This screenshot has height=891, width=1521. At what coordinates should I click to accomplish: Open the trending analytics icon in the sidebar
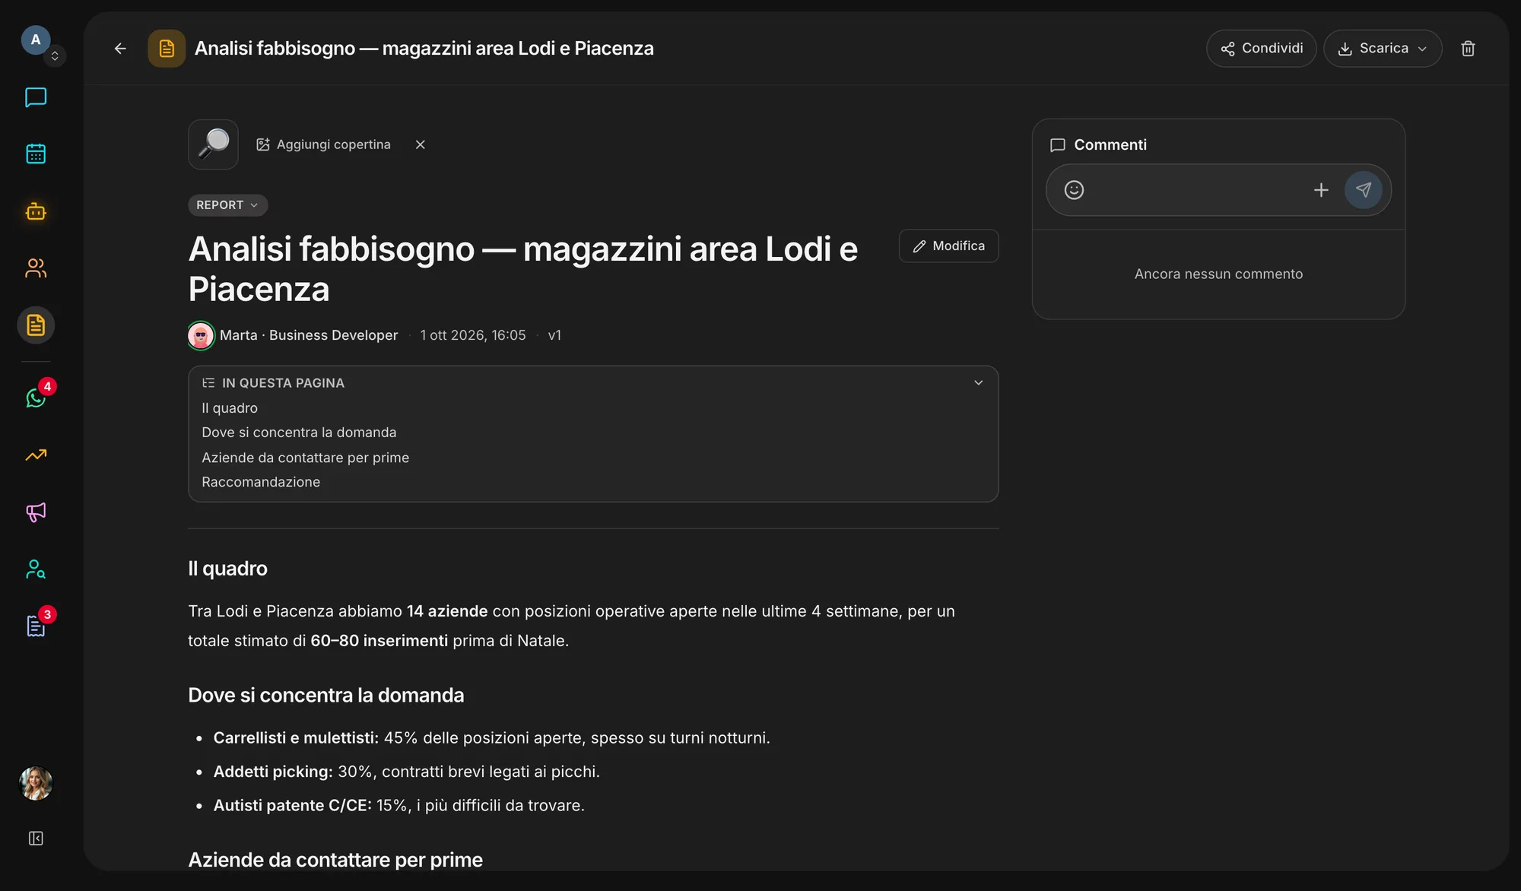pos(36,455)
